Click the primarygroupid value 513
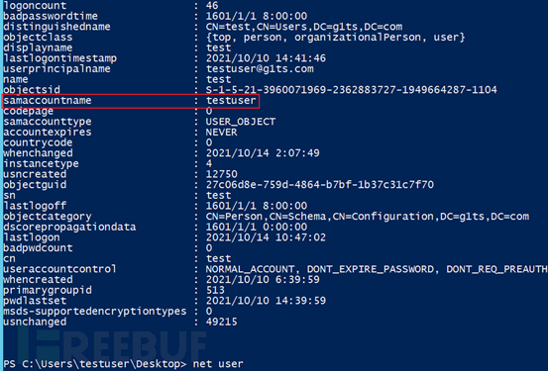Screen dimensions: 548x371 [215, 290]
